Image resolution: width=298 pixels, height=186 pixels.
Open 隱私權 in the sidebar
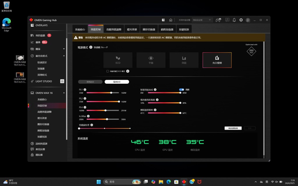(x=39, y=155)
